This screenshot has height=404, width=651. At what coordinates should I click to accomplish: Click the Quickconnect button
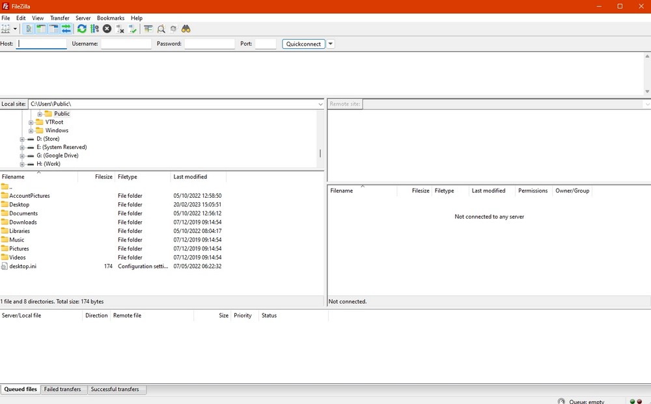(x=303, y=44)
